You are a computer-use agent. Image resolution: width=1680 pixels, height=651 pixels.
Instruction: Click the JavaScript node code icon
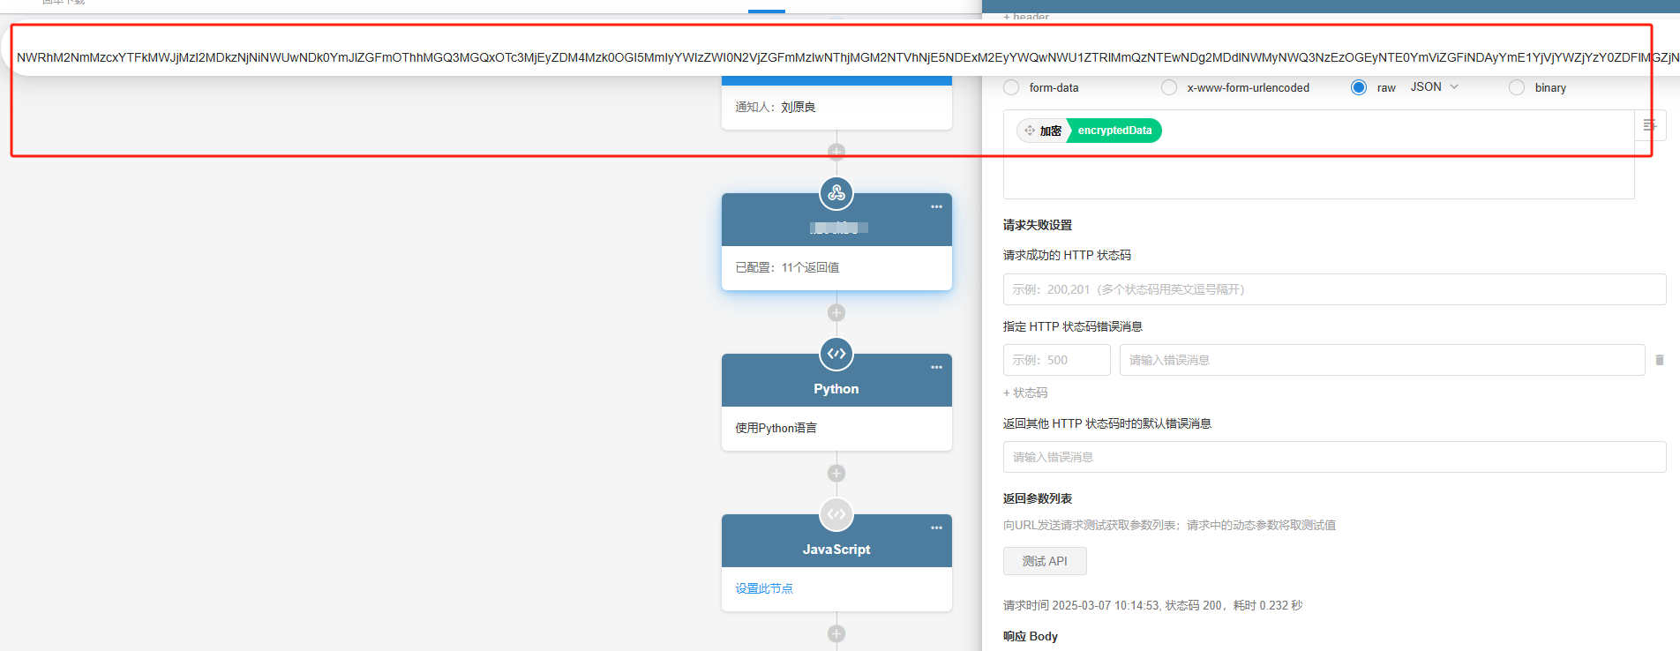(x=836, y=514)
